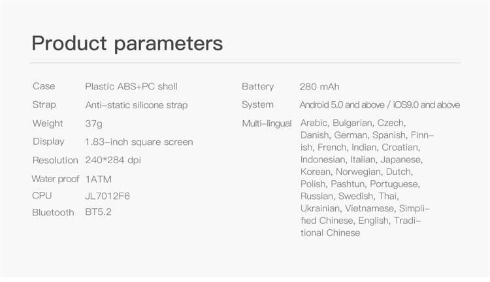
Task: Click Anti-static silicone strap text
Action: (137, 105)
